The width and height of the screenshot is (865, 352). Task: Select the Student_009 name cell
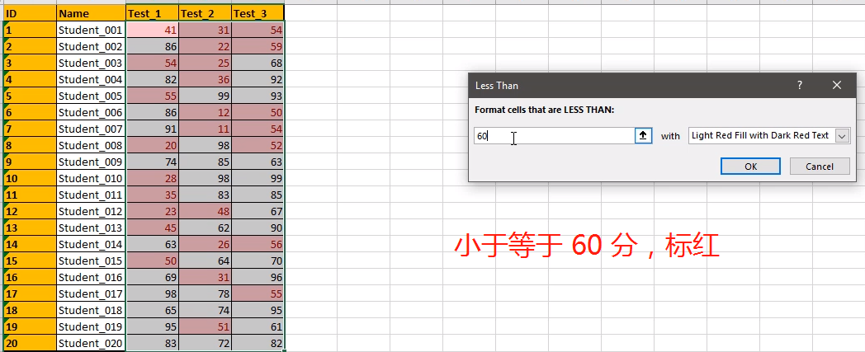coord(91,162)
